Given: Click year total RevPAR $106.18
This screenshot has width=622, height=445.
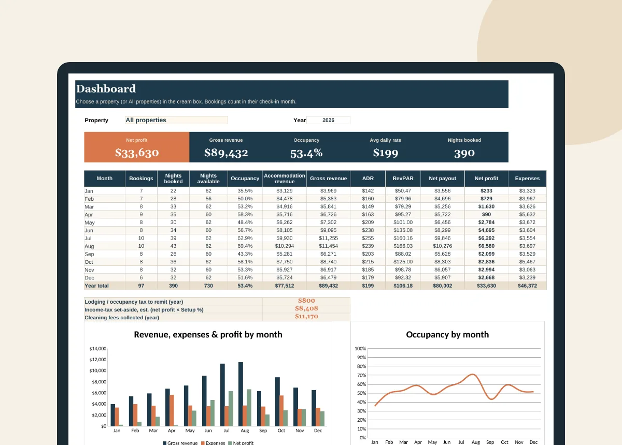Looking at the screenshot, I should 403,286.
